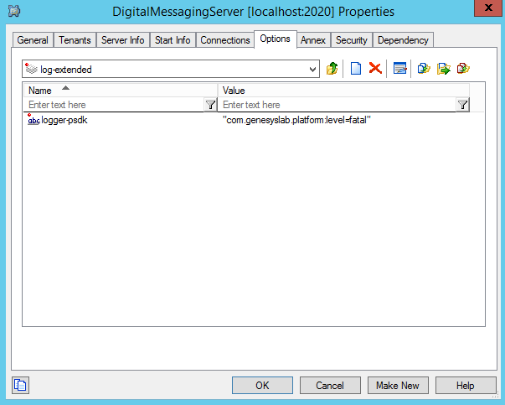Click the Make New button
Image resolution: width=505 pixels, height=405 pixels.
tap(398, 386)
